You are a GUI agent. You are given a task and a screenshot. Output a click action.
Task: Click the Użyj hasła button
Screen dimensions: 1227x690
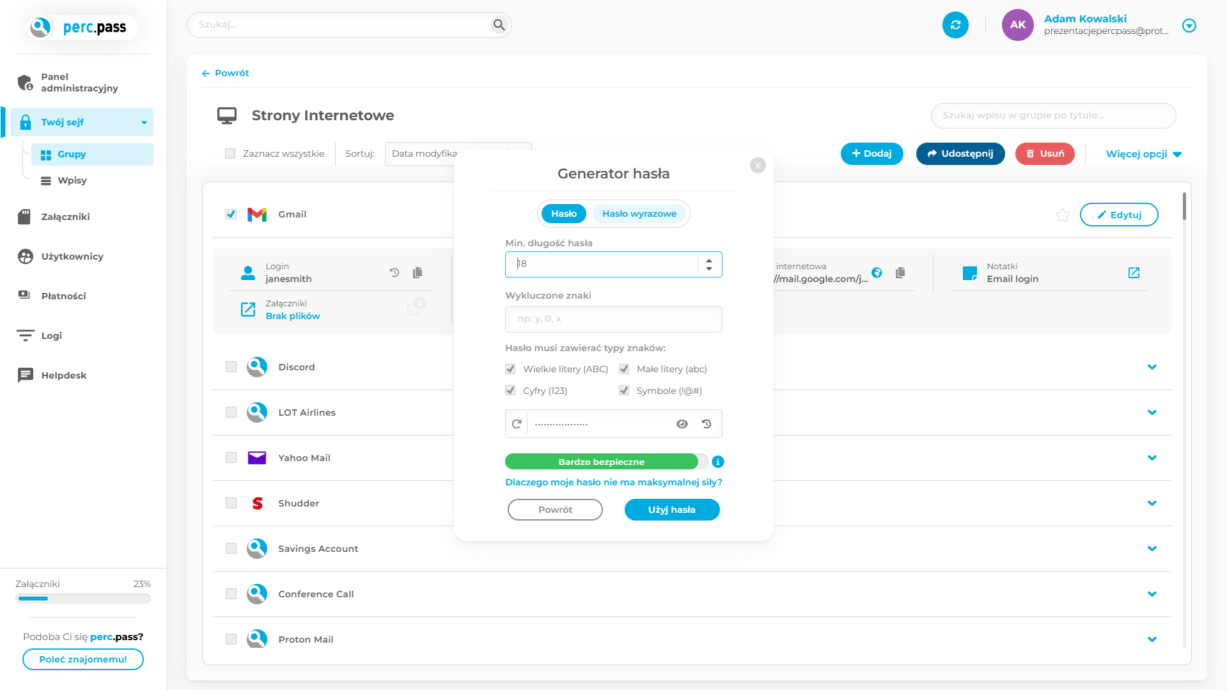[x=671, y=510]
